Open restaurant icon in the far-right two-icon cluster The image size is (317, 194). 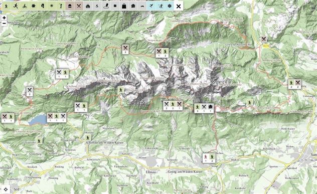click(x=298, y=83)
